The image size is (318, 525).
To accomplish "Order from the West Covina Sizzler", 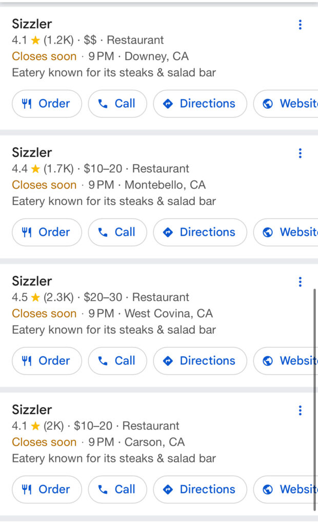I will click(x=47, y=361).
